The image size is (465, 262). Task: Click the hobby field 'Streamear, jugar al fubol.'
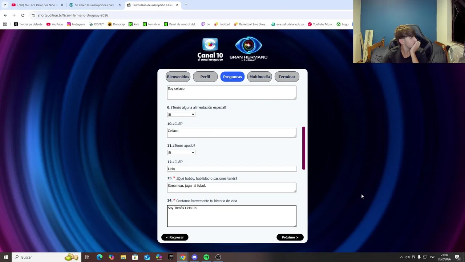pos(232,187)
